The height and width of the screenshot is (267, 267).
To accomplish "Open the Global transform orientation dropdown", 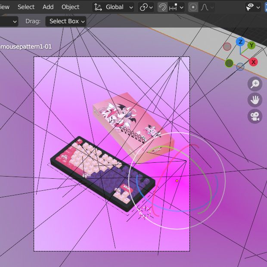I will pos(113,7).
